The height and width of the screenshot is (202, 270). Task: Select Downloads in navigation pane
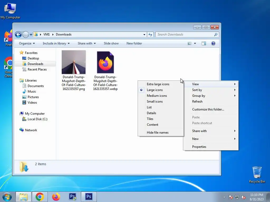click(x=35, y=64)
